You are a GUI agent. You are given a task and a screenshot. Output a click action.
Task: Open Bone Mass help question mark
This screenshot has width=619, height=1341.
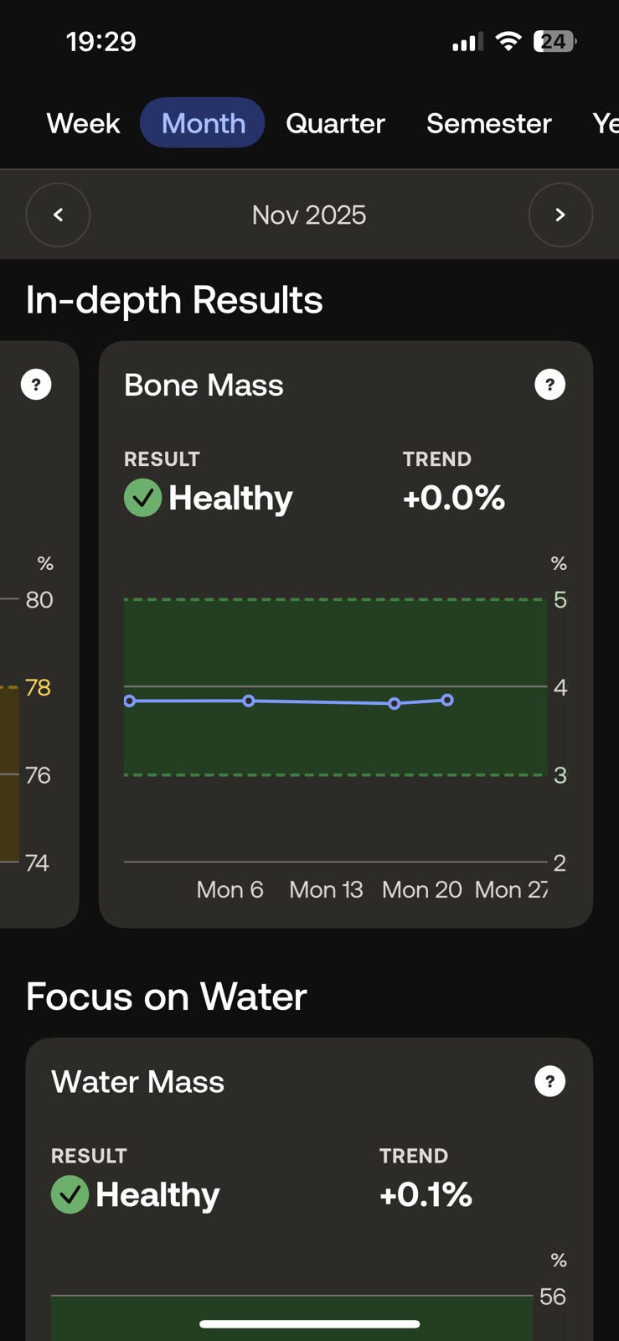pos(549,385)
